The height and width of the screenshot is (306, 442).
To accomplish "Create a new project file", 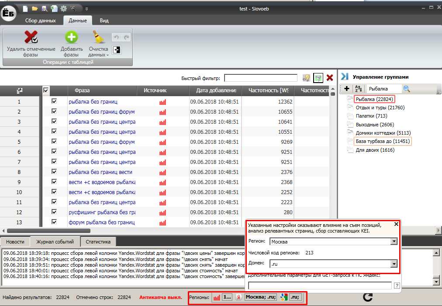I will coord(25,9).
